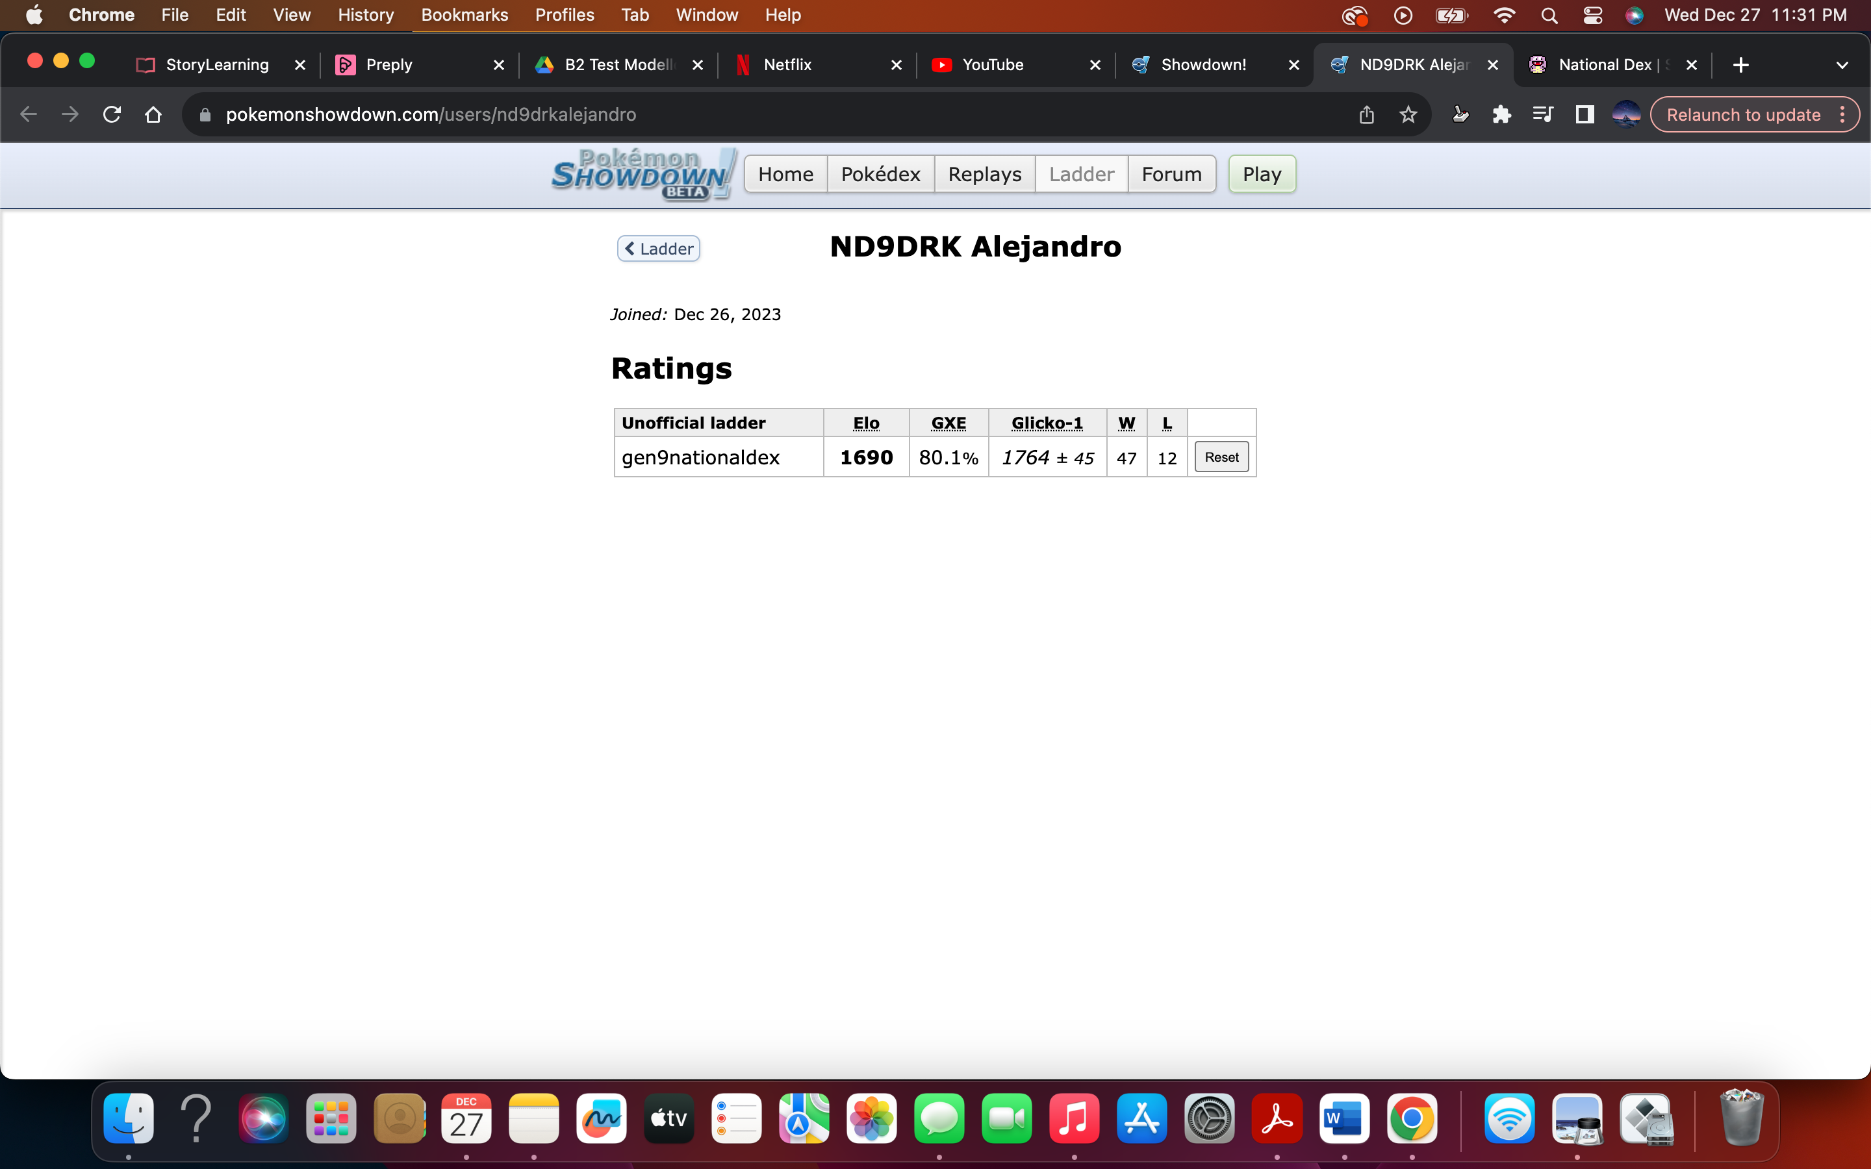Go to Home in Showdown nav
The image size is (1871, 1169).
point(785,174)
